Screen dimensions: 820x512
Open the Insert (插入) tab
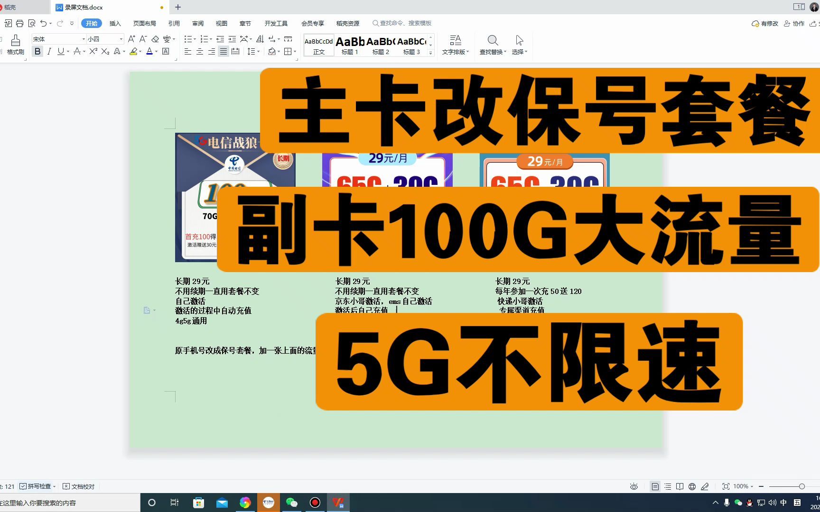[115, 23]
